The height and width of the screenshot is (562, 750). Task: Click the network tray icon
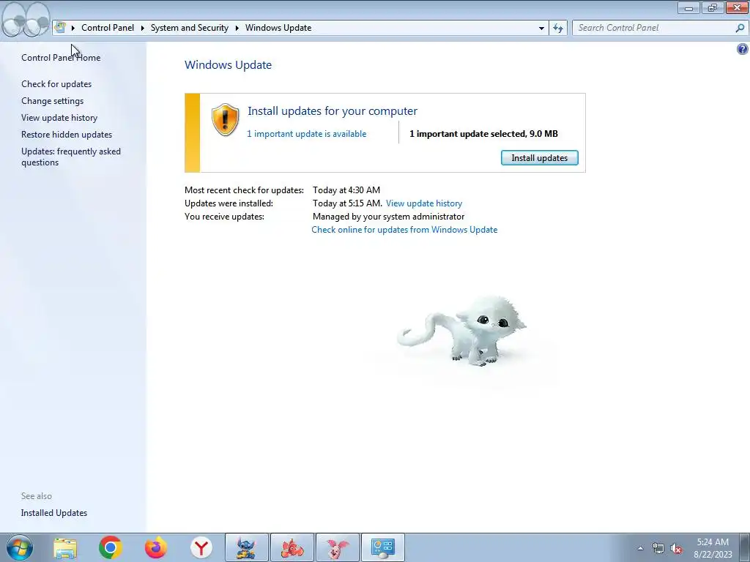(x=658, y=549)
